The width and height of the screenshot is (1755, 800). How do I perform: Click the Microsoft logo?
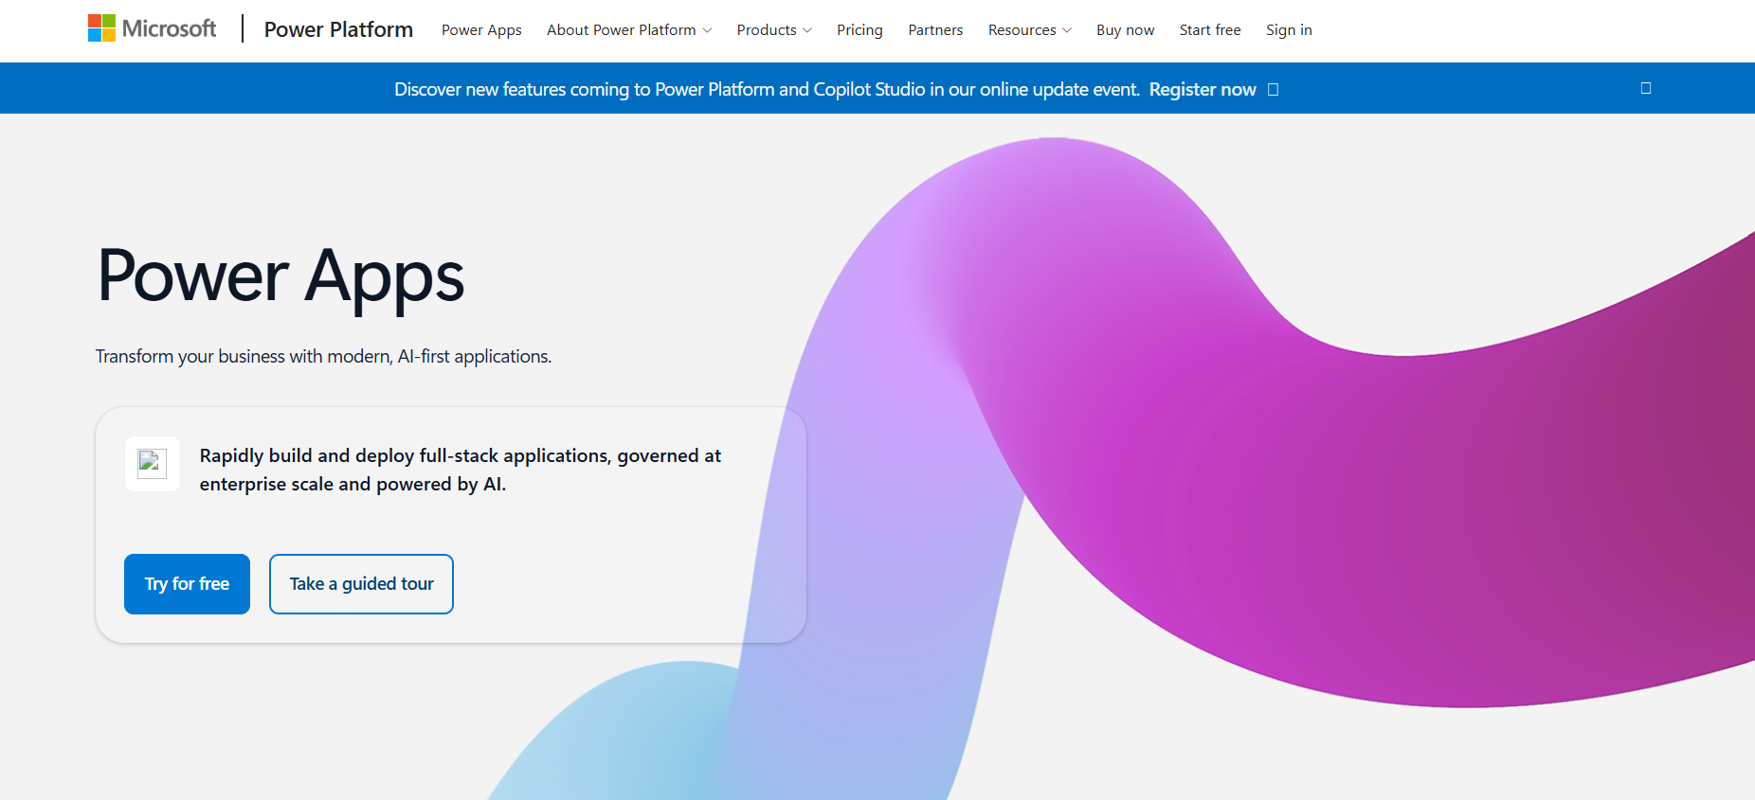[152, 28]
